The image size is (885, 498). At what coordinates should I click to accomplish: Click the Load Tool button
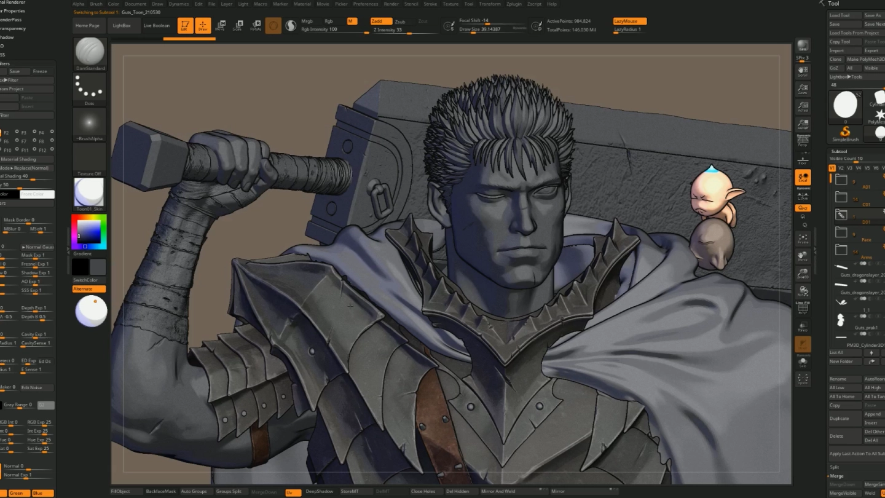pos(845,15)
